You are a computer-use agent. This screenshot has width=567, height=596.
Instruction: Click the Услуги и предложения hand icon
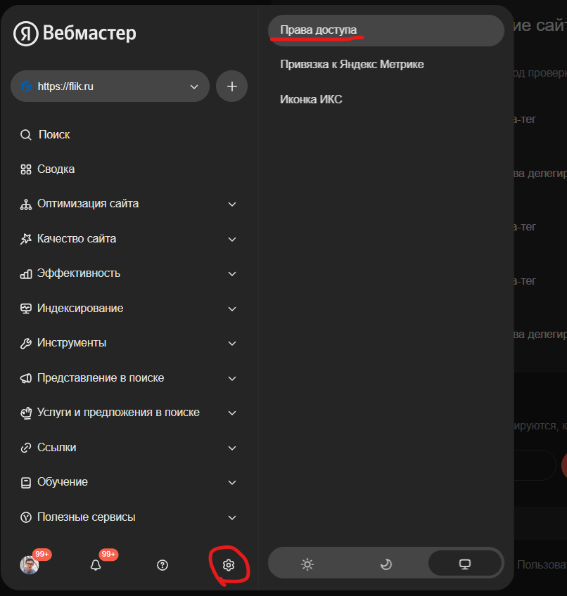pyautogui.click(x=26, y=413)
